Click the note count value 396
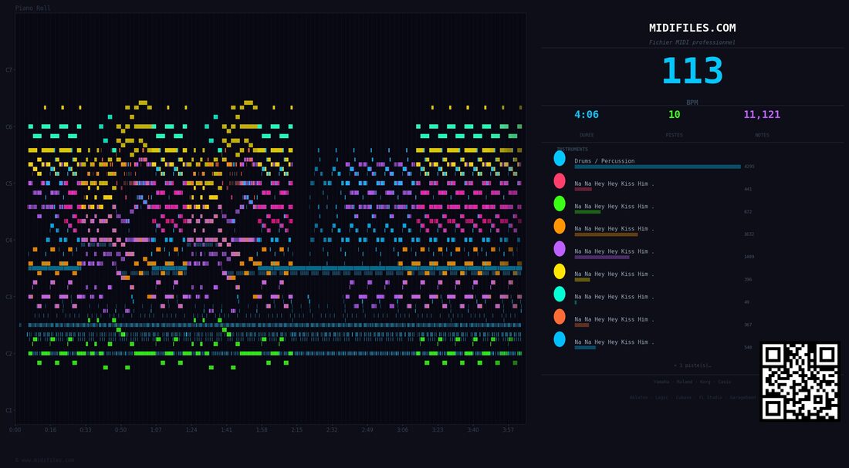The image size is (849, 468). [x=749, y=280]
